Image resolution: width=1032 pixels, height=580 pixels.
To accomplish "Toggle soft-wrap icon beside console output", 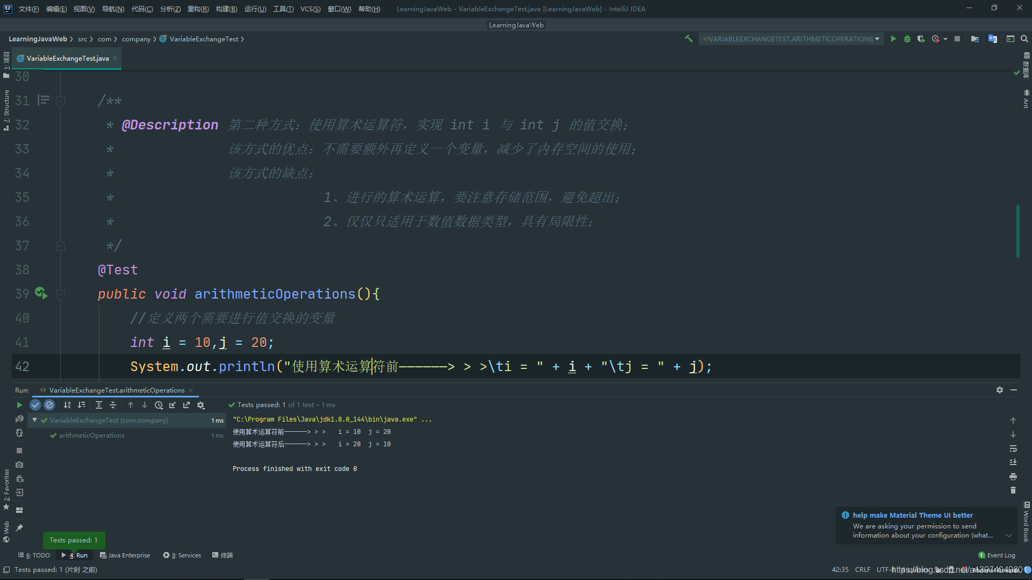I will tap(1013, 448).
